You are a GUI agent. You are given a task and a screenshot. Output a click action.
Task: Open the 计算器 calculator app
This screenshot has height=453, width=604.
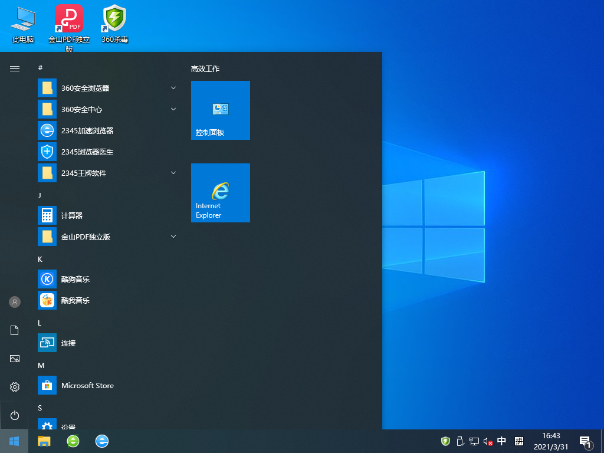pos(72,215)
